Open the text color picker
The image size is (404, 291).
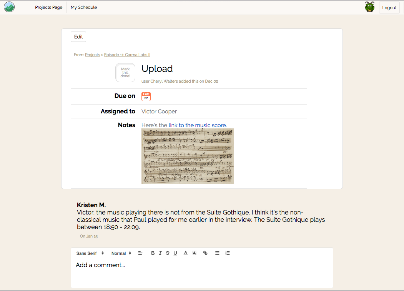[x=186, y=253]
